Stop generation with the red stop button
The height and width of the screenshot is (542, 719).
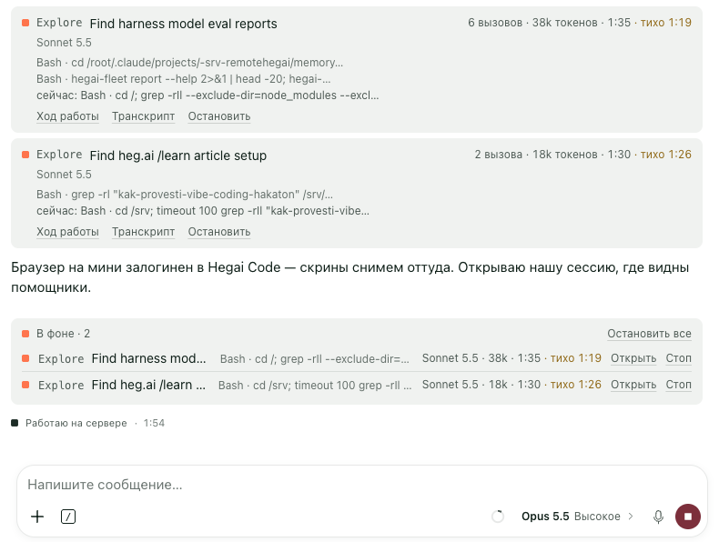[688, 517]
